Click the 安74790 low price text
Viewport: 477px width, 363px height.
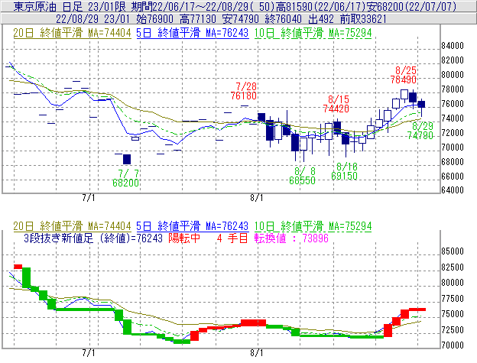click(241, 19)
